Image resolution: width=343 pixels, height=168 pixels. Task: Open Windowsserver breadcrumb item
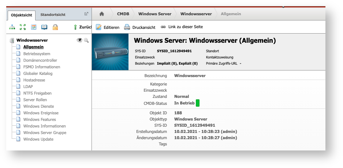(x=196, y=14)
